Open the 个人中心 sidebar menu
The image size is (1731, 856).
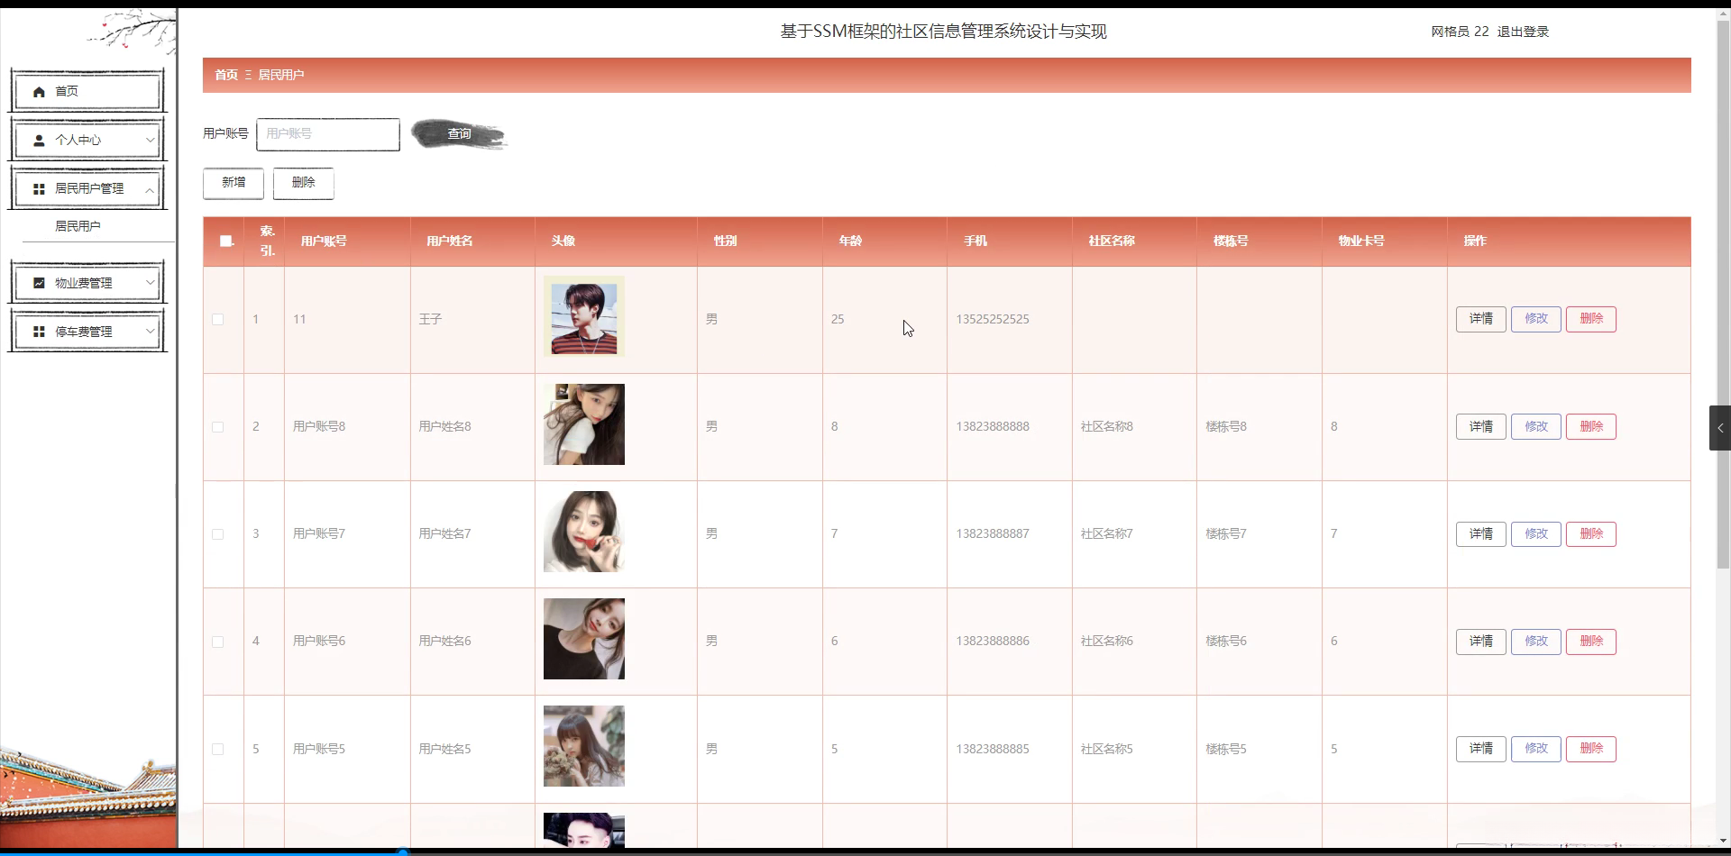(87, 140)
